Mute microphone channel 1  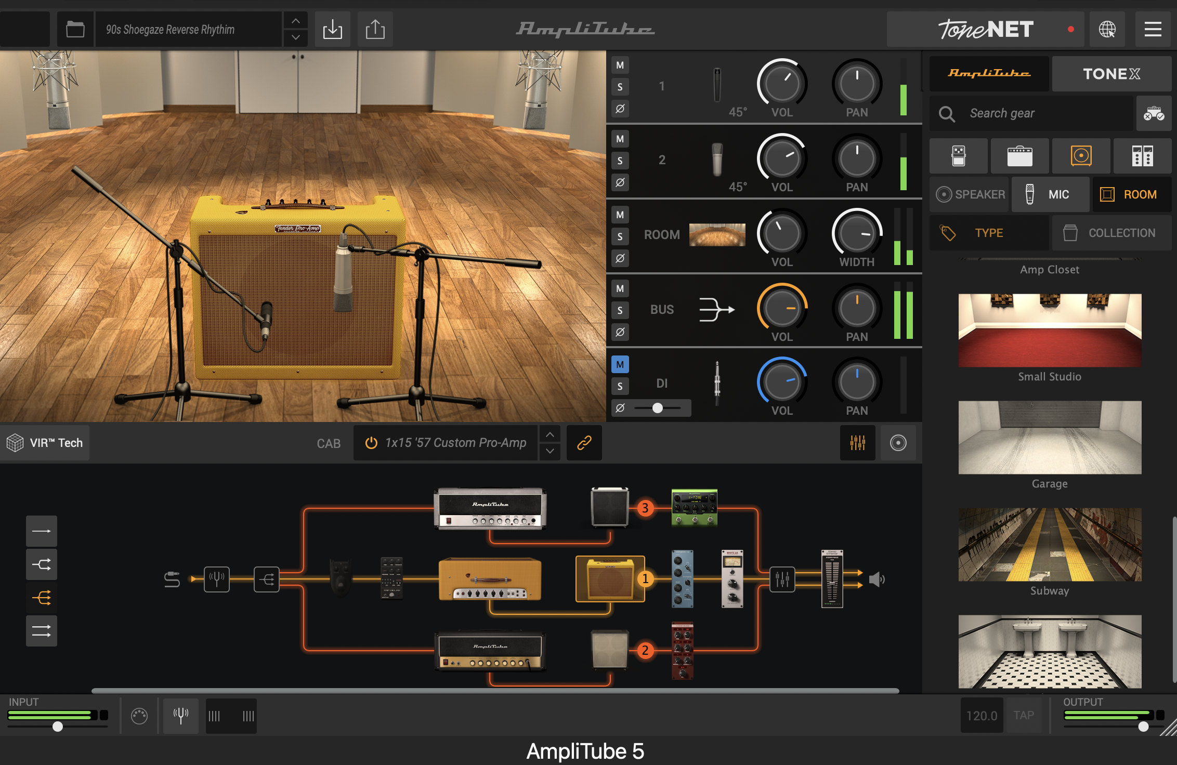pos(619,65)
